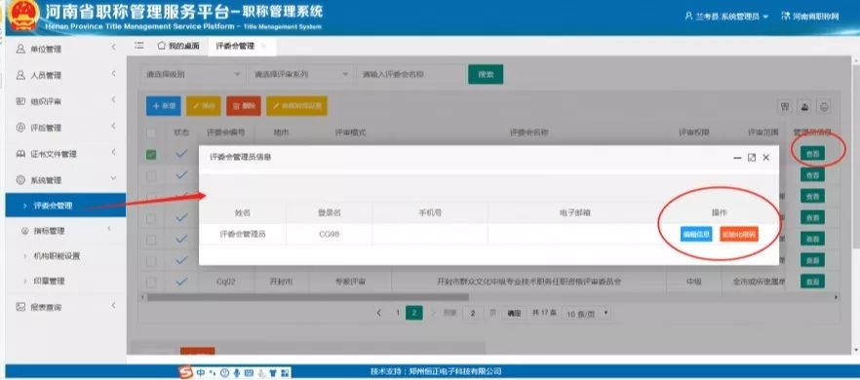Viewport: 860px width, 380px height.
Task: Open the 兰考县 系统管理员 user dropdown
Action: [x=727, y=17]
